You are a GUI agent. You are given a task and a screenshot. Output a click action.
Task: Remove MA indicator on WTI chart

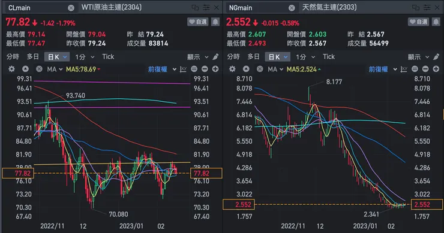point(39,69)
